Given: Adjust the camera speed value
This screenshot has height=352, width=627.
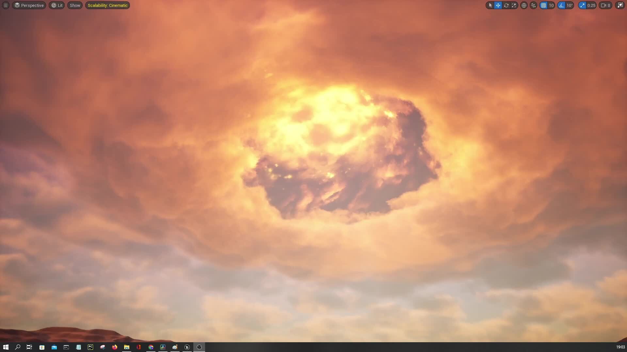Looking at the screenshot, I should point(606,5).
